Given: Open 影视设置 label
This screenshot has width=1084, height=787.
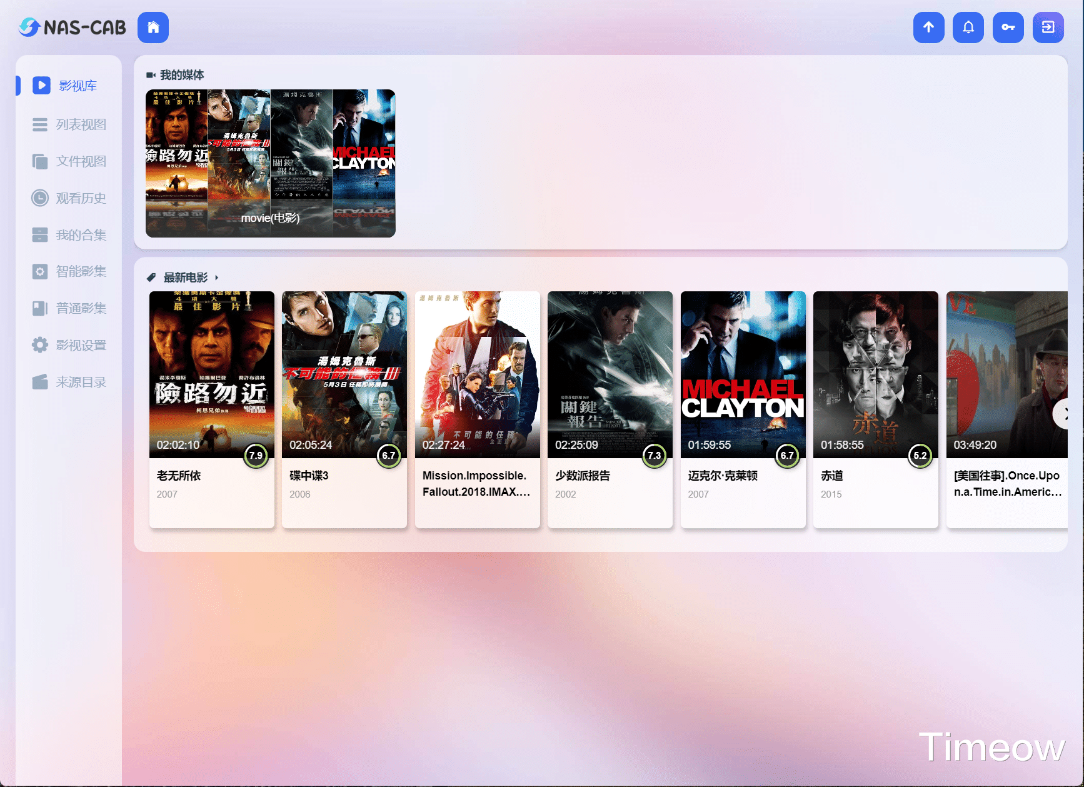Looking at the screenshot, I should tap(81, 345).
